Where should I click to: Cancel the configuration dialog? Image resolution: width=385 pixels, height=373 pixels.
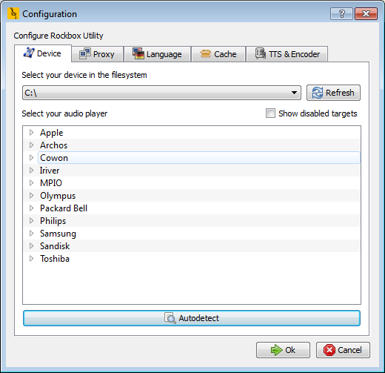343,350
